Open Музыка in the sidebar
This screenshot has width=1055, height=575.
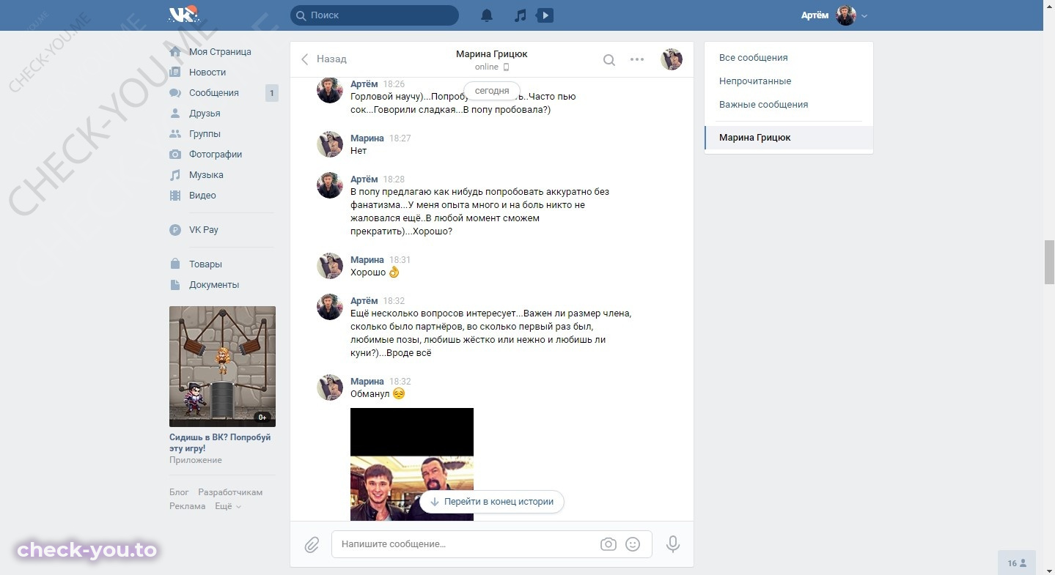[x=206, y=175]
